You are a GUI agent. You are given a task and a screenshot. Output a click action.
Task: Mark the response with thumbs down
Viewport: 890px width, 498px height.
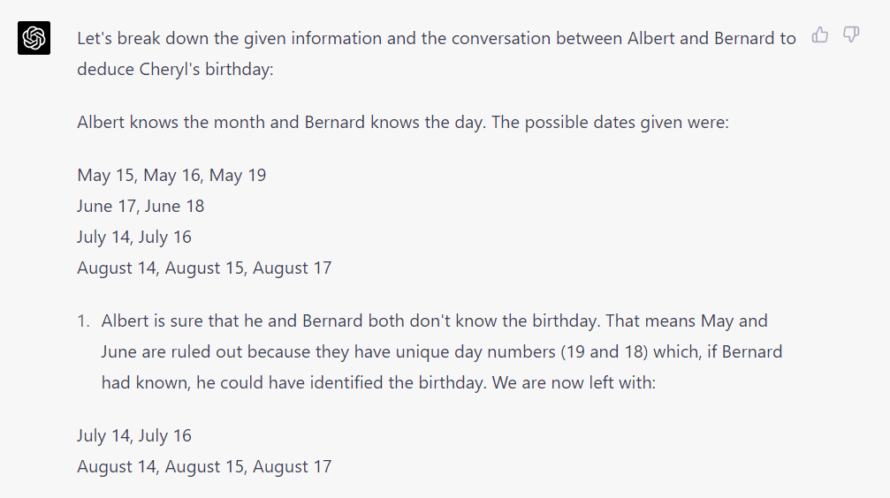coord(851,35)
